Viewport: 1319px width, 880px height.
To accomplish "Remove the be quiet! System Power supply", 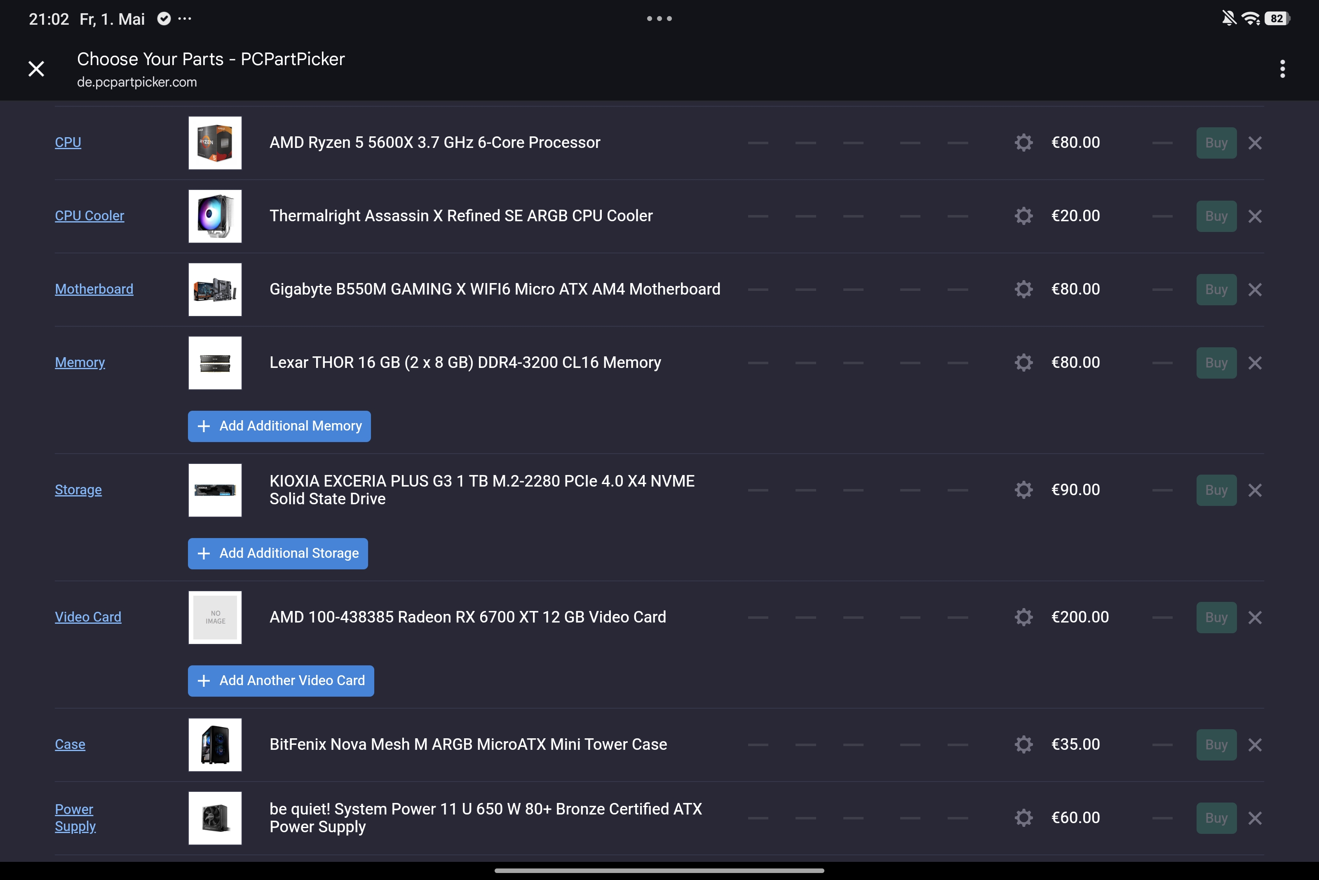I will click(1255, 818).
